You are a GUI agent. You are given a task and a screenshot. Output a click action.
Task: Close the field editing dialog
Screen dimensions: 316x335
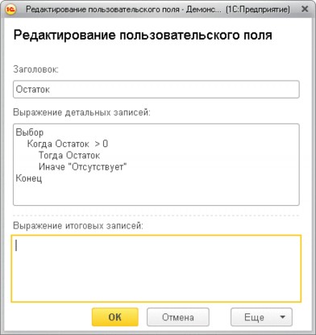[305, 10]
